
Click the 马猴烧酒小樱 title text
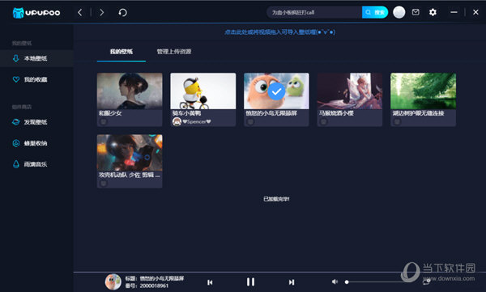pyautogui.click(x=336, y=113)
